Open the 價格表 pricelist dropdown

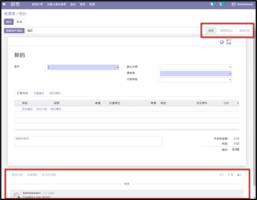196,73
